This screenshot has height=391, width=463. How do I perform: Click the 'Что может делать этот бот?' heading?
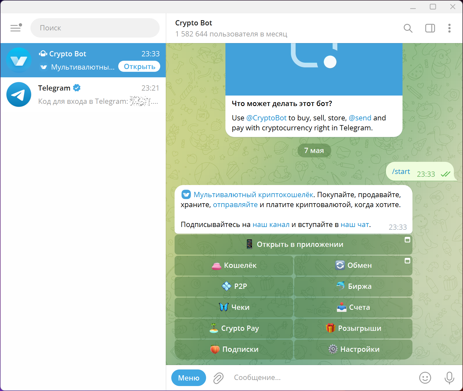click(x=282, y=104)
